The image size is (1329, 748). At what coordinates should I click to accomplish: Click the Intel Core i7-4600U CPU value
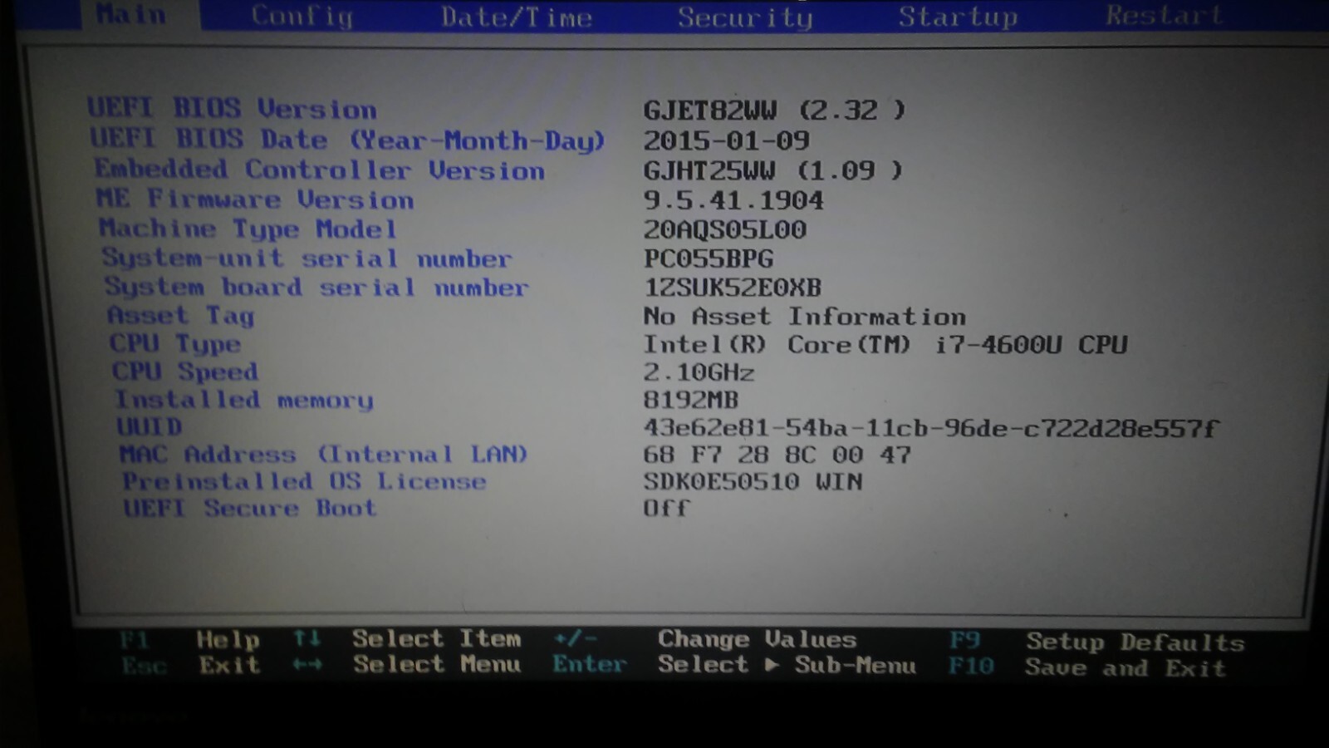pos(885,345)
